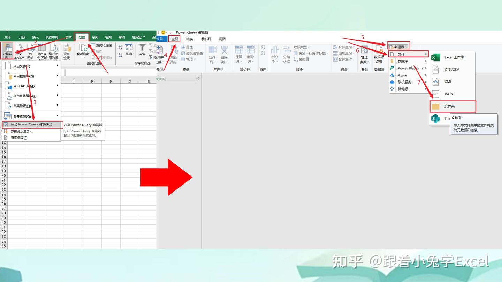Open the 拆分列 (Split Column) dropdown
Screen dimensions: 502x282
coord(275,54)
